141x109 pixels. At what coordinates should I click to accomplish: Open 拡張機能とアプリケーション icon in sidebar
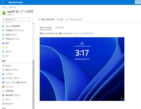(3, 30)
